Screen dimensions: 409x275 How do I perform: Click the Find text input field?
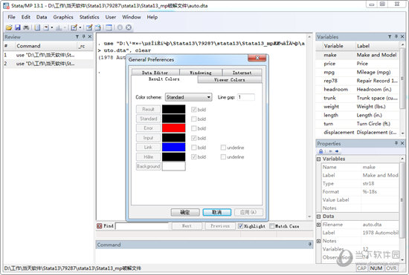(x=143, y=226)
